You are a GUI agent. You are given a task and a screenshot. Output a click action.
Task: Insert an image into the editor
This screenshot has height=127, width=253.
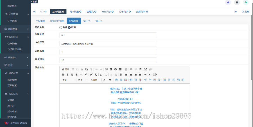tap(106, 69)
